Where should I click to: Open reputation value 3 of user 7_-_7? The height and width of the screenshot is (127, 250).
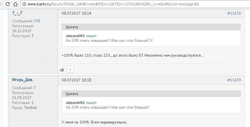32,36
